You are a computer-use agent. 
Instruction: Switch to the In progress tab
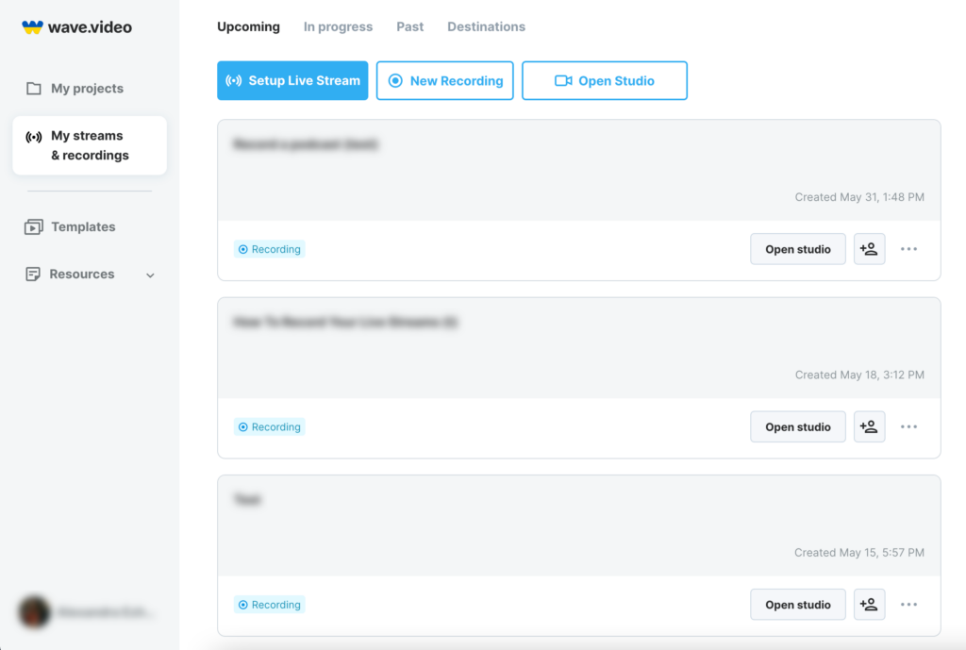click(338, 27)
